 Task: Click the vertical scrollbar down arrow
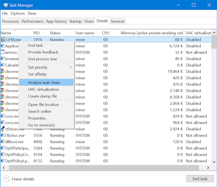point(214,162)
